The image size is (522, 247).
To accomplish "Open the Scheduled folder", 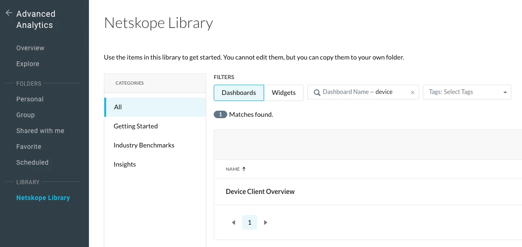I will click(x=32, y=162).
